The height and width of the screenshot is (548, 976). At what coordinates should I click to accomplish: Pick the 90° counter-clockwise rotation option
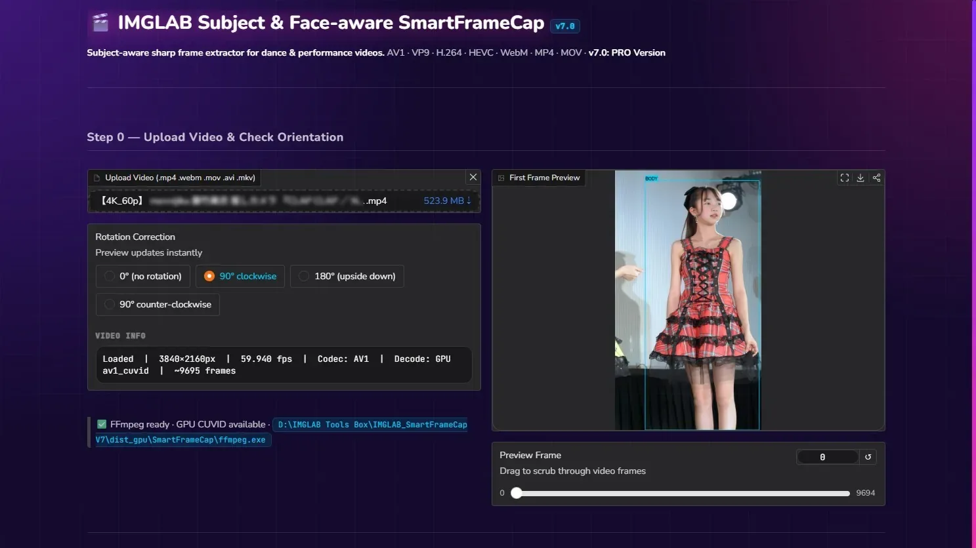click(x=158, y=304)
